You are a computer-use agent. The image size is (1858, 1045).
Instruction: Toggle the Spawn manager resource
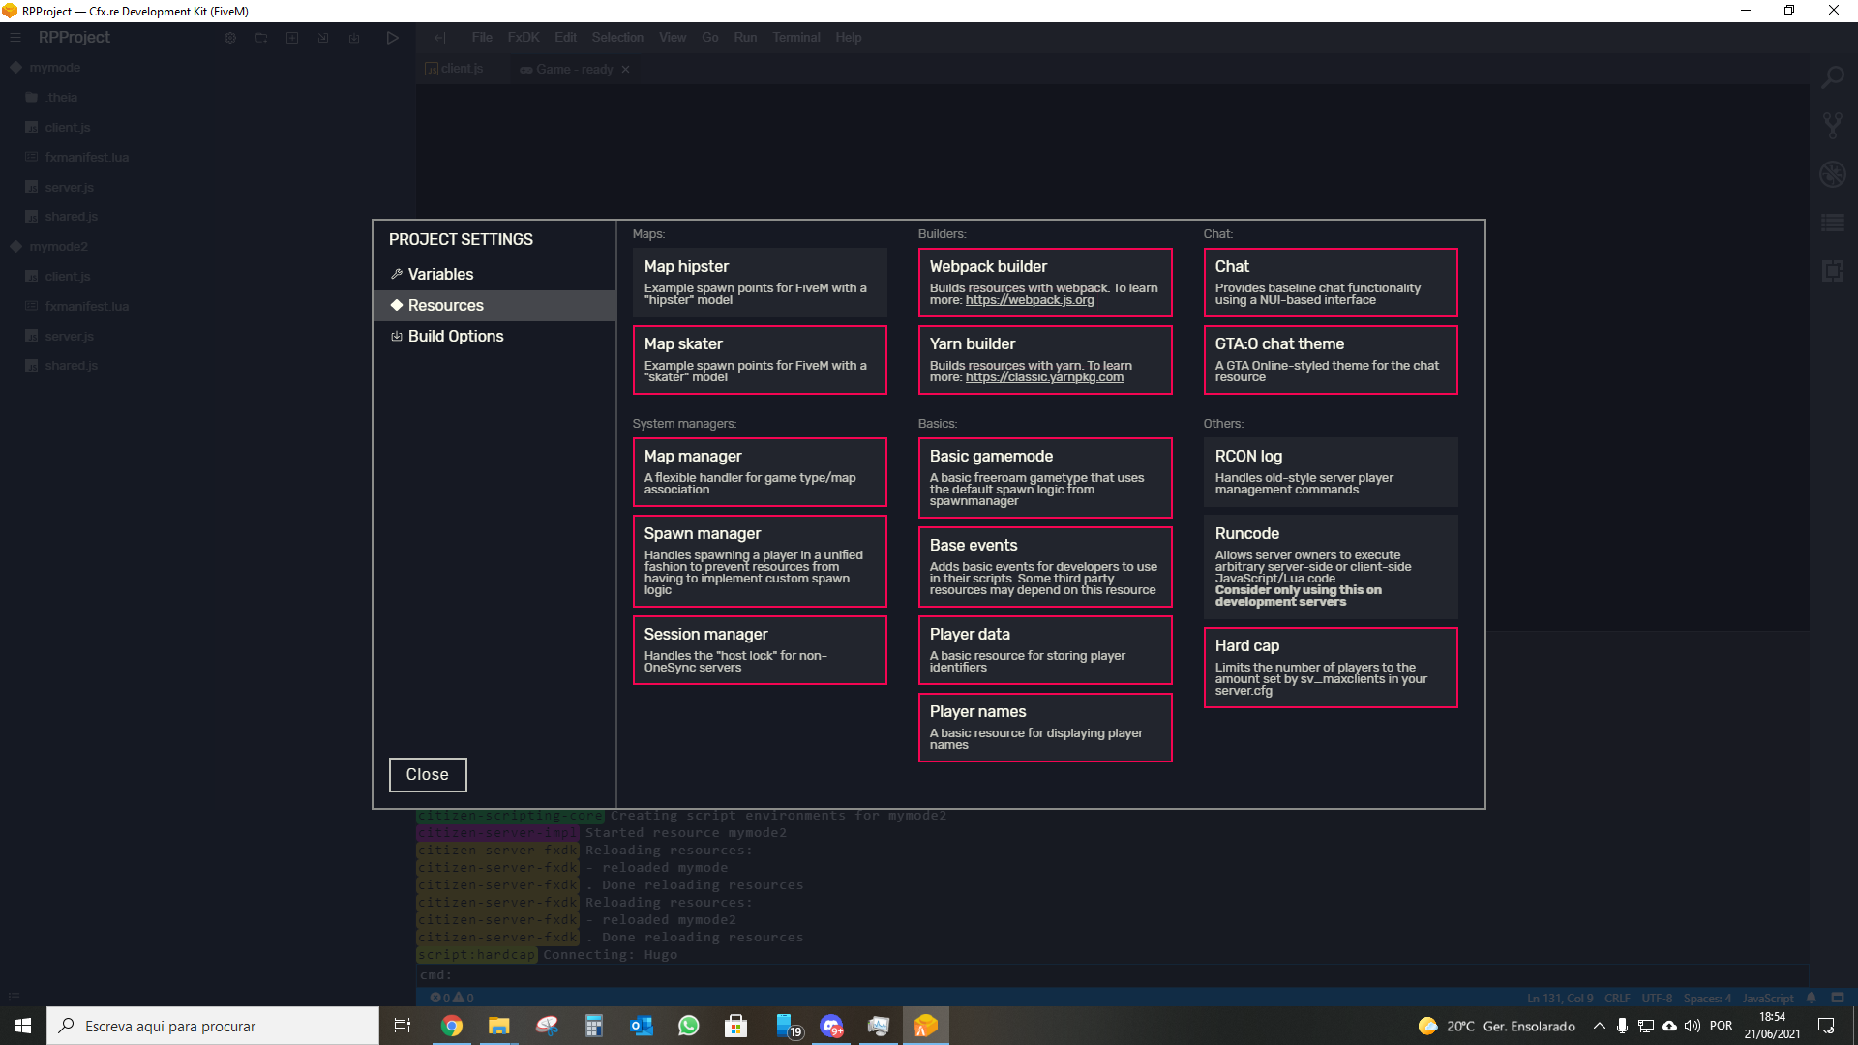pyautogui.click(x=760, y=561)
